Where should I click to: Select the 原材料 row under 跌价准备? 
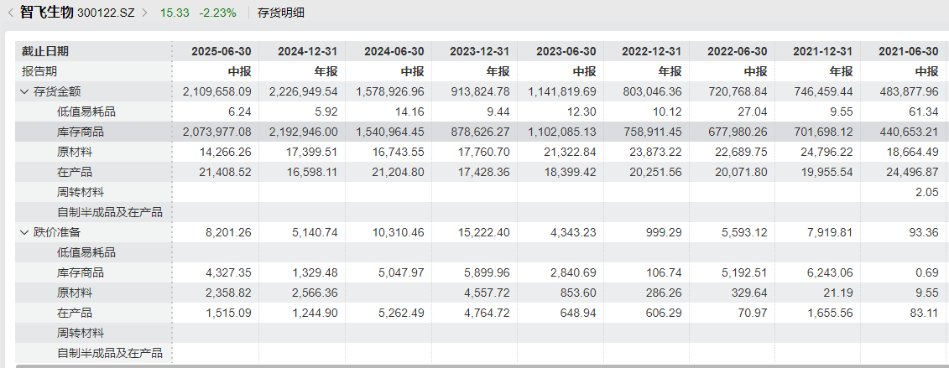click(75, 293)
